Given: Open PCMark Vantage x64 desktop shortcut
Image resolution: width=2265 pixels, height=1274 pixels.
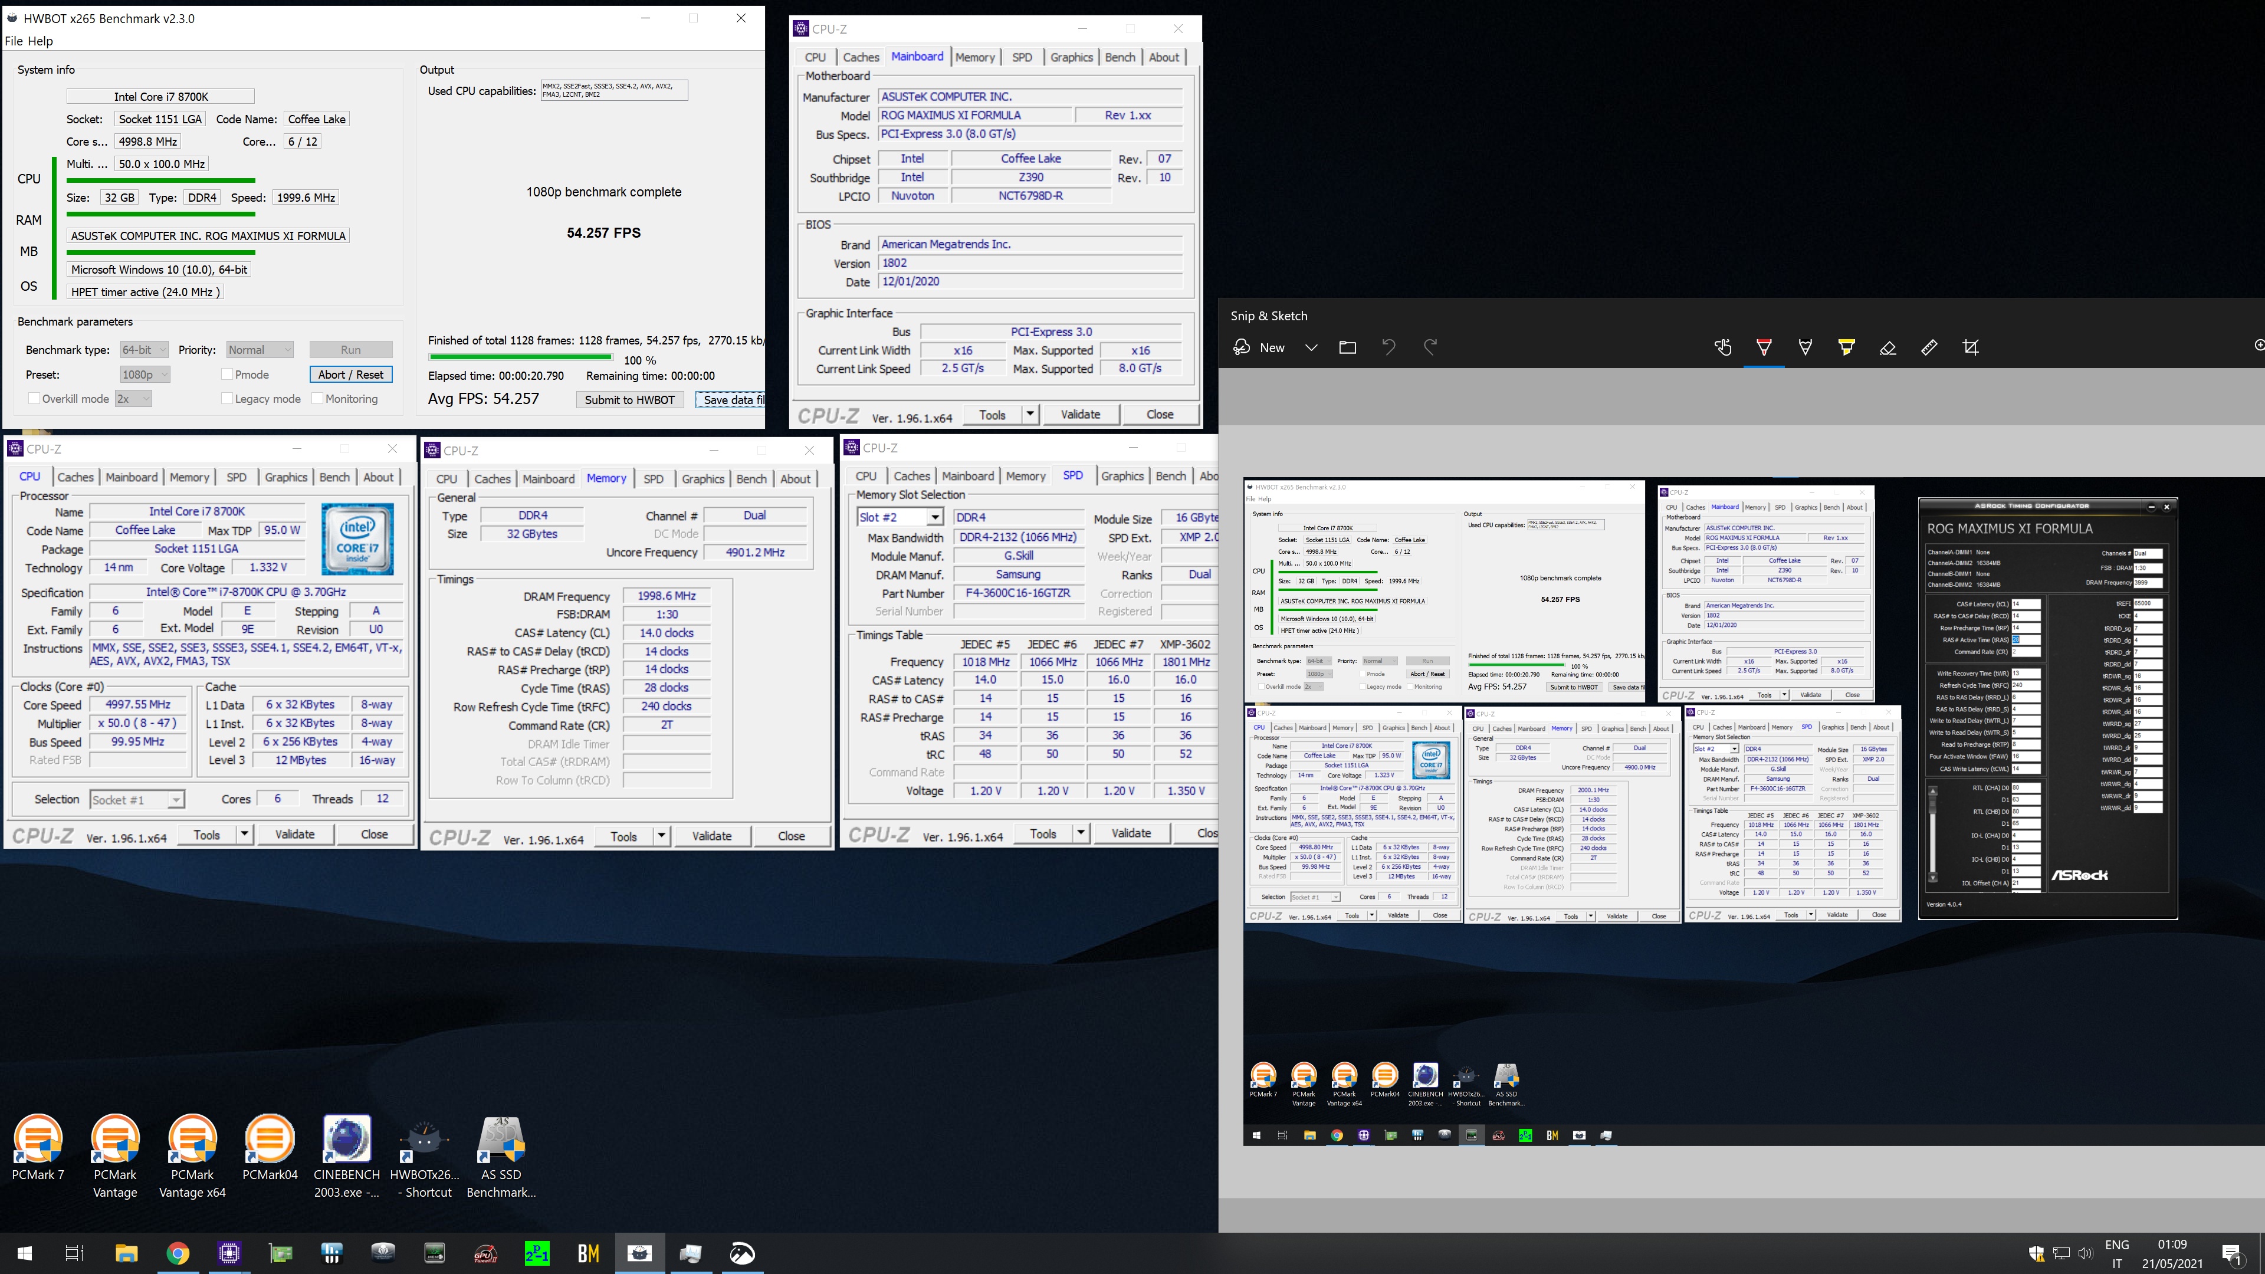Looking at the screenshot, I should click(192, 1156).
